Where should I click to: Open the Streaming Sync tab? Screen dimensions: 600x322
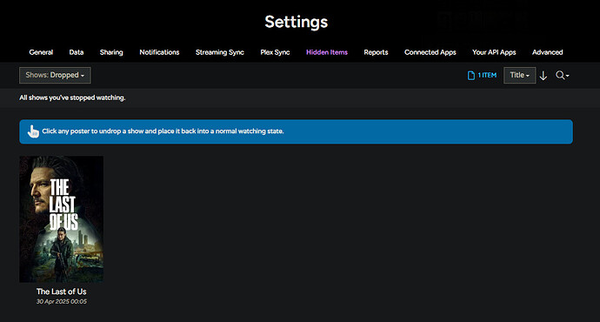(x=220, y=52)
